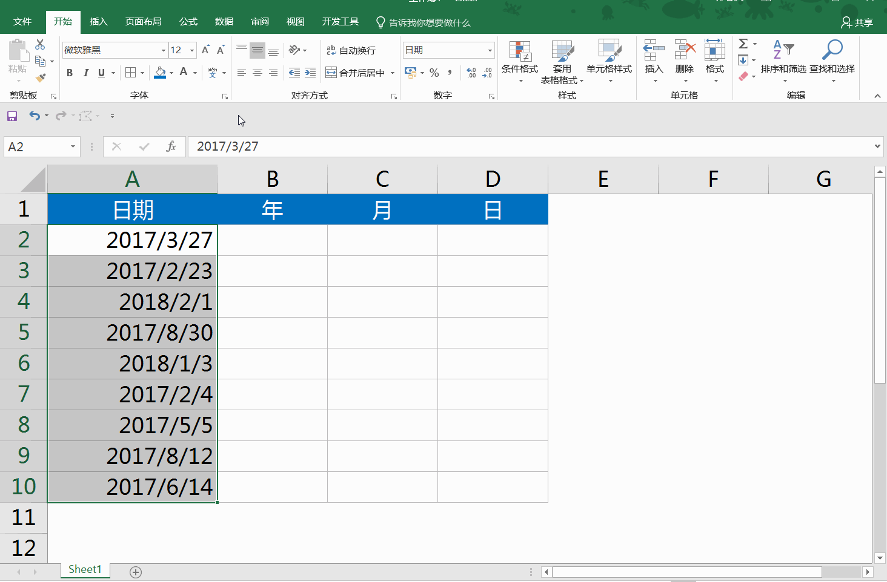Apply percent style
Image resolution: width=887 pixels, height=582 pixels.
434,73
